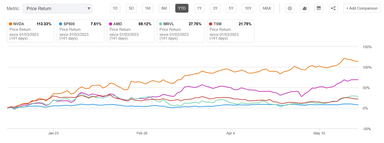Open the data table view icon
This screenshot has height=143, width=384.
point(319,8)
